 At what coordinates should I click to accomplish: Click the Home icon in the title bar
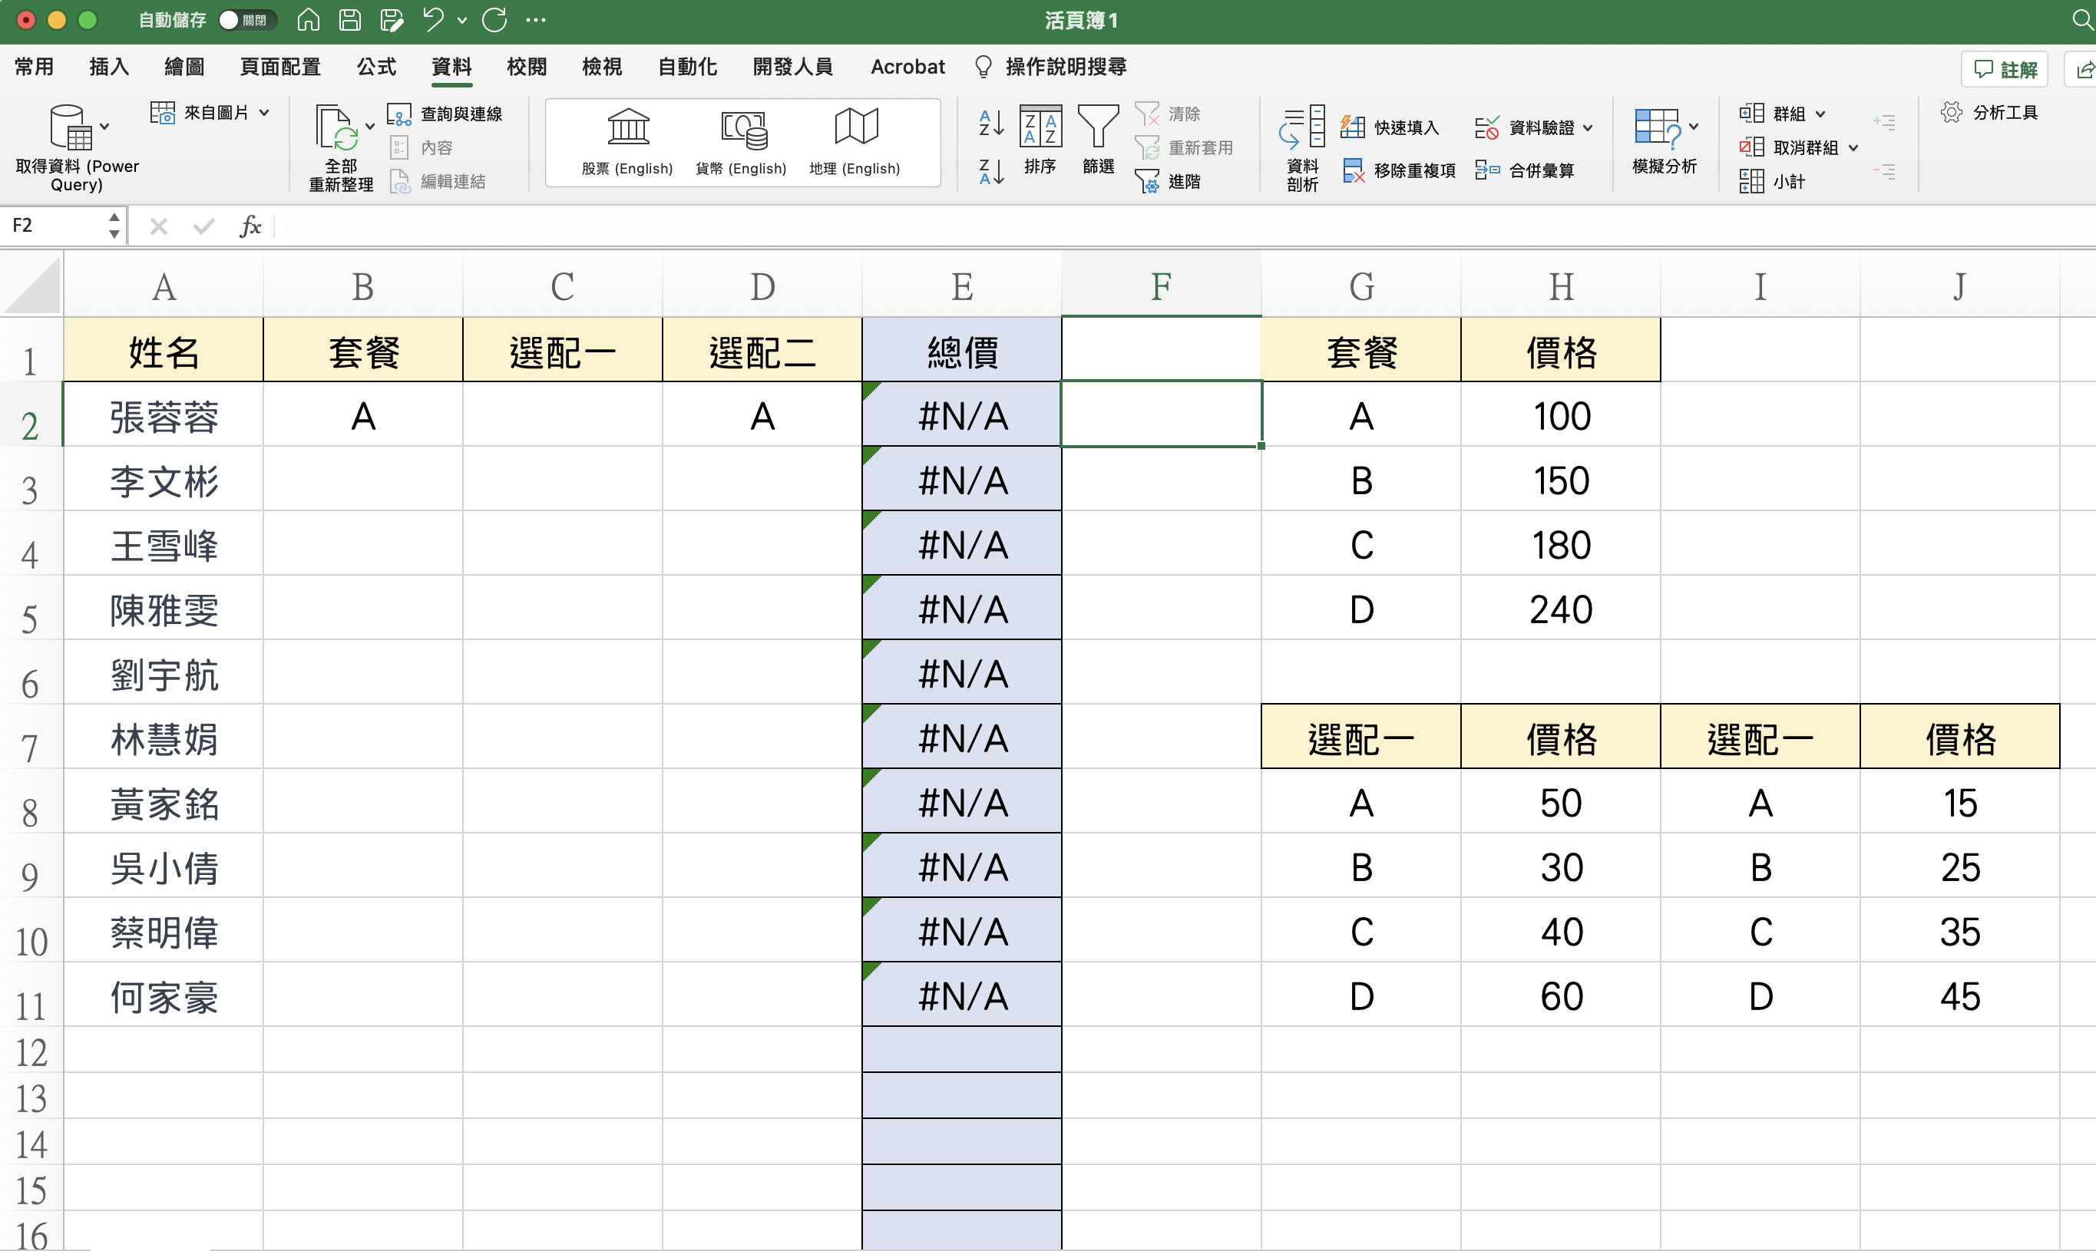pyautogui.click(x=309, y=20)
